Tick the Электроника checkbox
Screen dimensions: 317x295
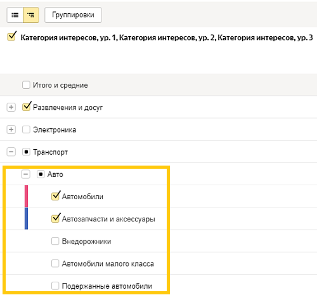tap(26, 129)
